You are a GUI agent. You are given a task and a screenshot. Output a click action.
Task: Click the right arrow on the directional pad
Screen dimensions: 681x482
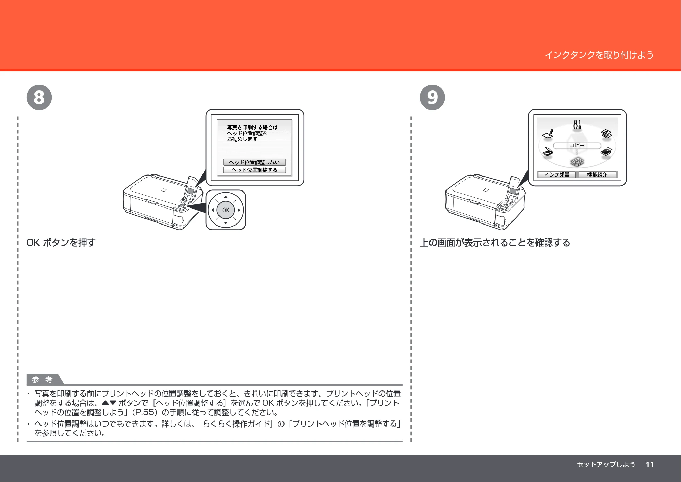pos(239,210)
